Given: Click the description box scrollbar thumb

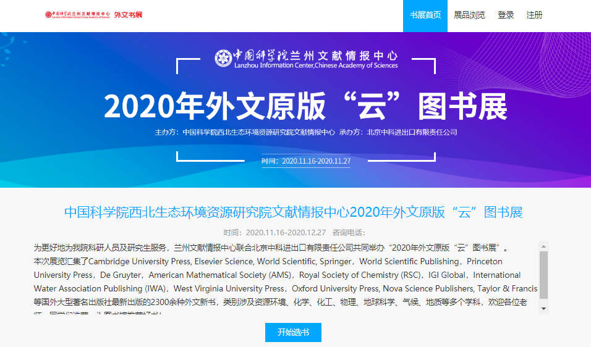Looking at the screenshot, I should coord(543,275).
